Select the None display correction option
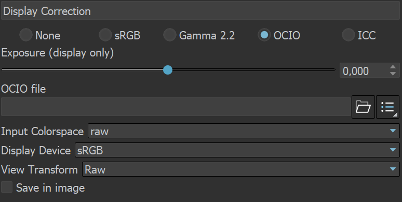The image size is (402, 202). tap(26, 35)
